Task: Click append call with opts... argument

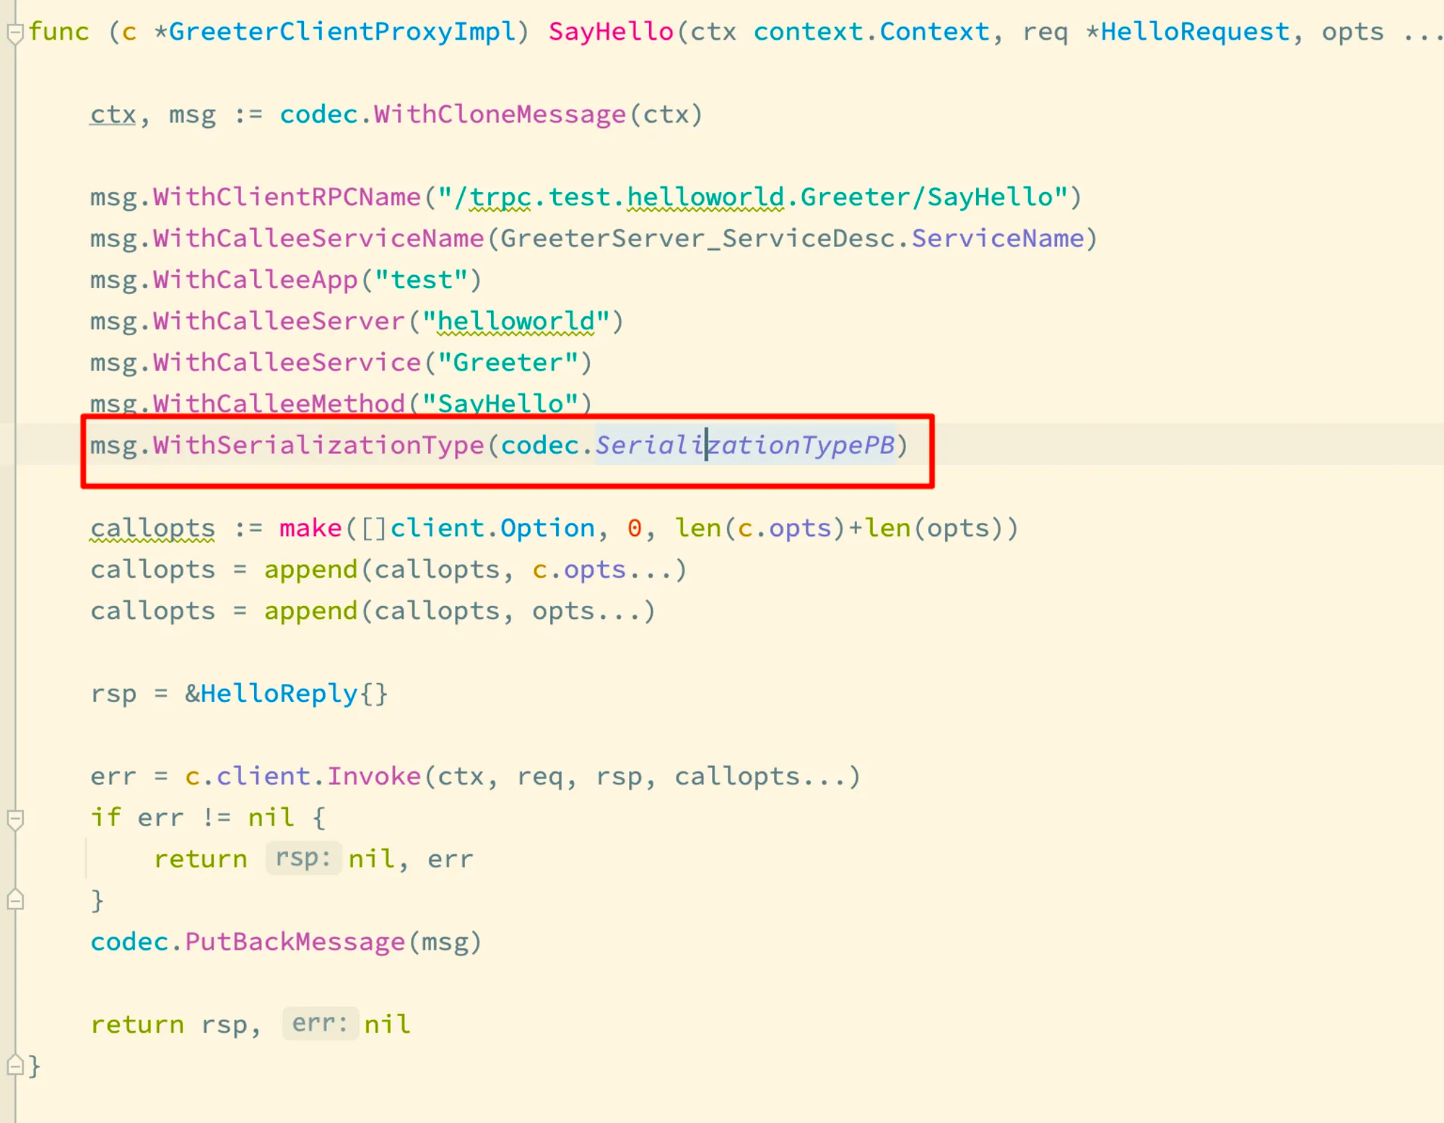Action: point(459,611)
